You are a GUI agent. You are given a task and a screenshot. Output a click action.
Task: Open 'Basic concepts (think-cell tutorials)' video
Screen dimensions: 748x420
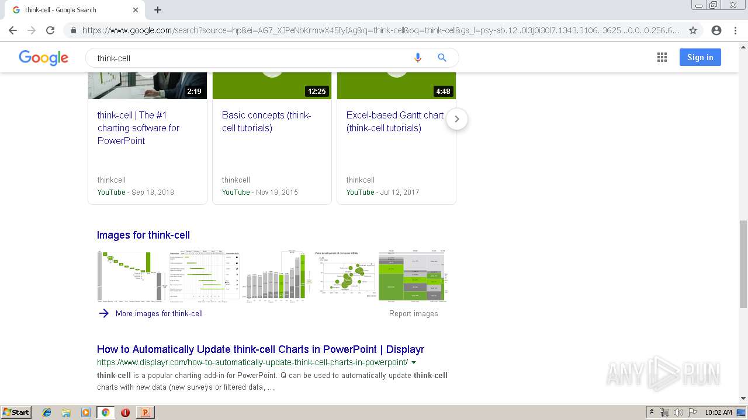pos(266,121)
